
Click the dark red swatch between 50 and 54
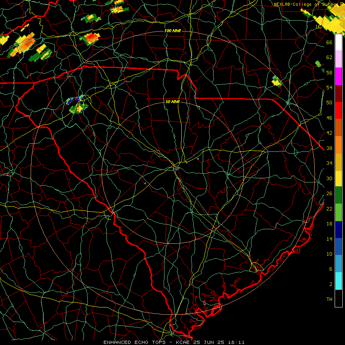coord(338,93)
